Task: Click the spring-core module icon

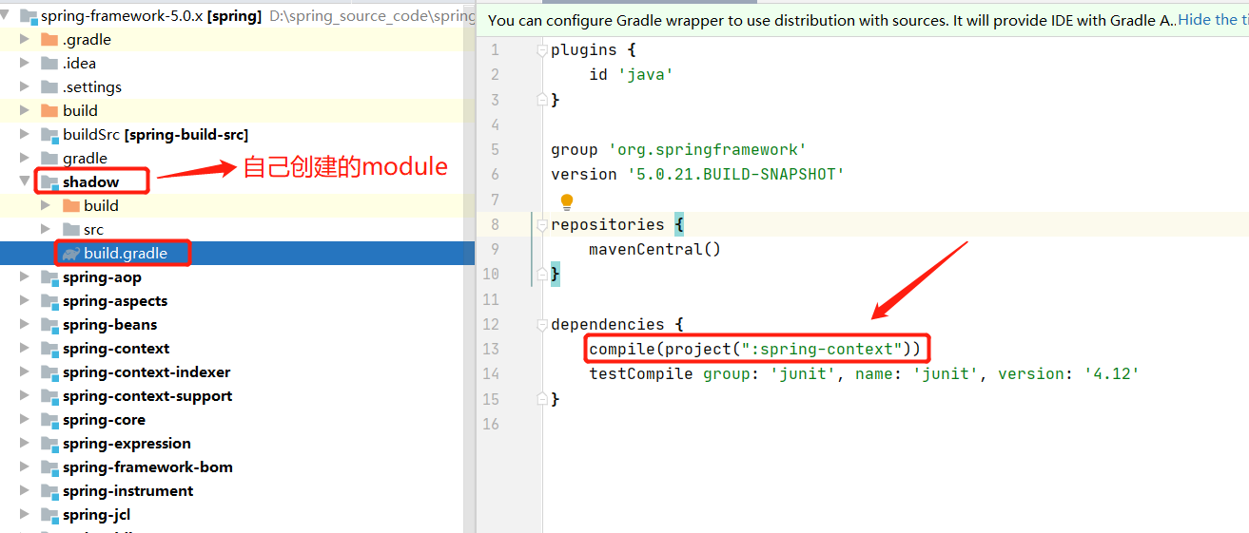Action: [49, 420]
